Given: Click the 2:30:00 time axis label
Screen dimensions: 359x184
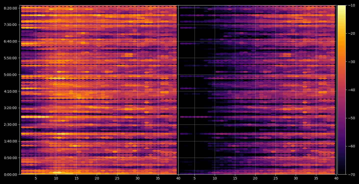Looking at the screenshot, I should tap(10, 124).
